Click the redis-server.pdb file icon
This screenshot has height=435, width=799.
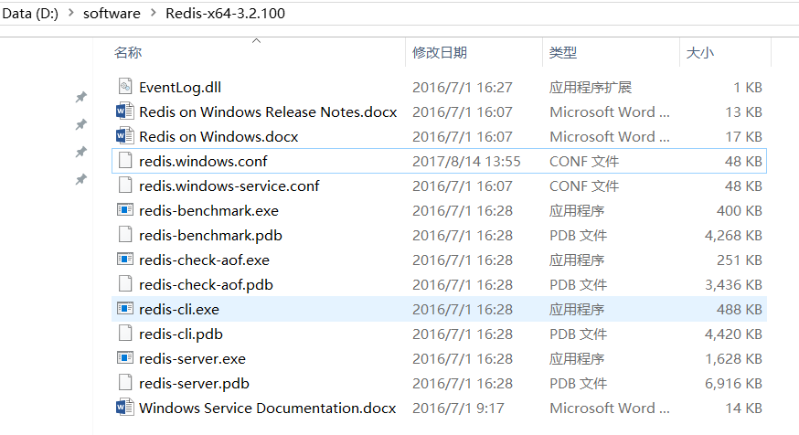coord(125,383)
